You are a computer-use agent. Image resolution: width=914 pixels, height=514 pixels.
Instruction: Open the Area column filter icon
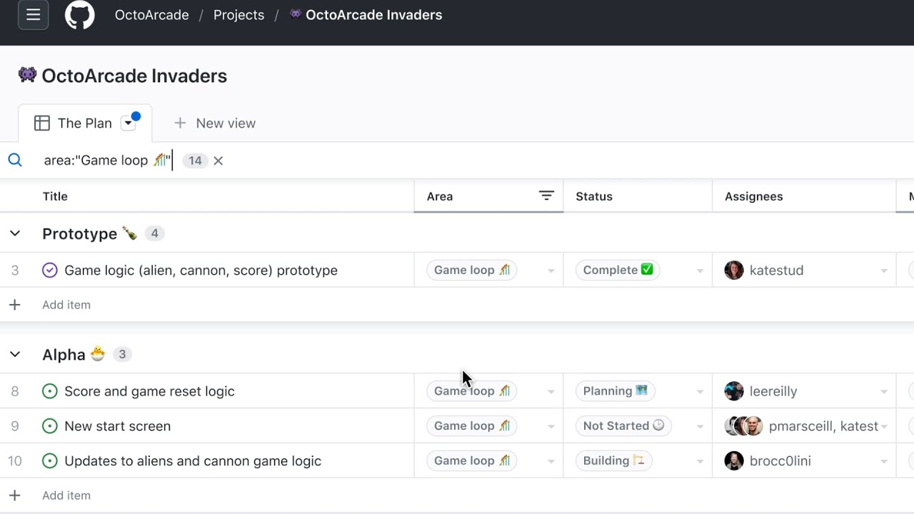coord(546,196)
